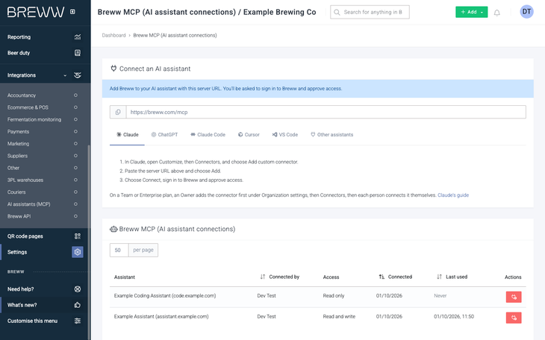Screen dimensions: 545x340
Task: Click the '01/10/2026, 11:50' last used cell
Action: [454, 317]
